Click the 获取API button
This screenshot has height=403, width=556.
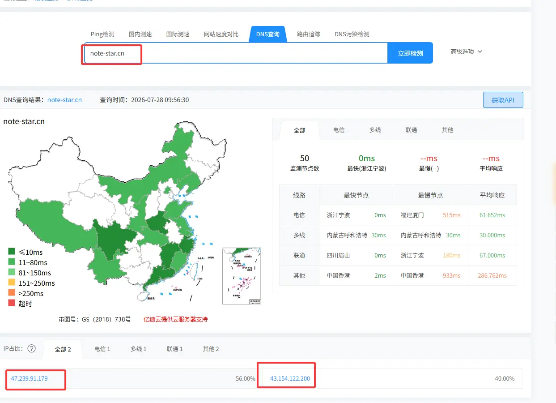[x=503, y=100]
